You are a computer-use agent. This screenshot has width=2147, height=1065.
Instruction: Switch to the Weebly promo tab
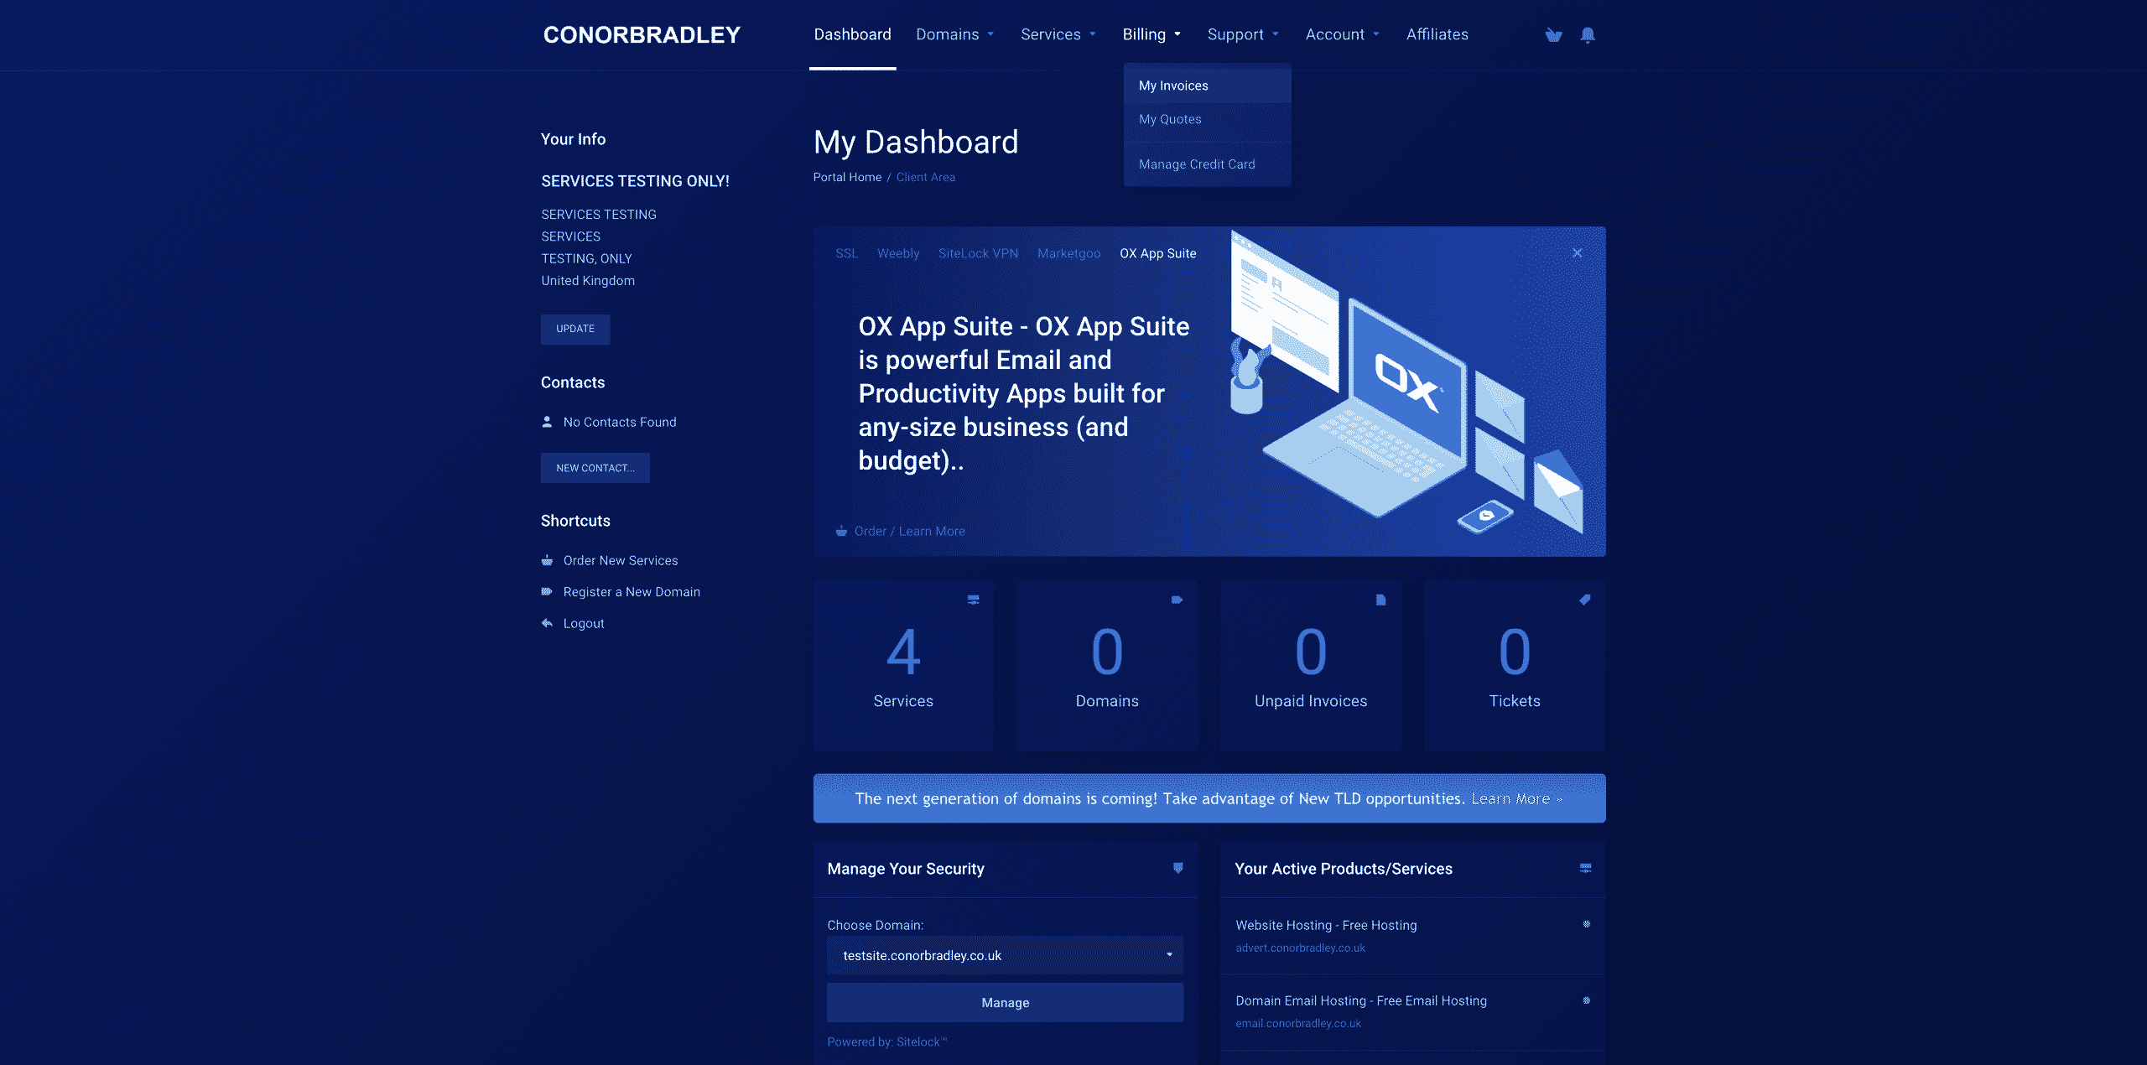pos(898,253)
